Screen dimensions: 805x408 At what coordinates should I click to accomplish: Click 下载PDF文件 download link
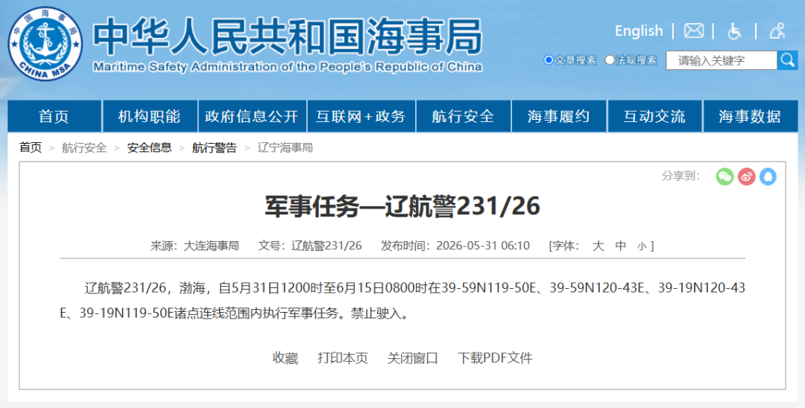click(495, 358)
